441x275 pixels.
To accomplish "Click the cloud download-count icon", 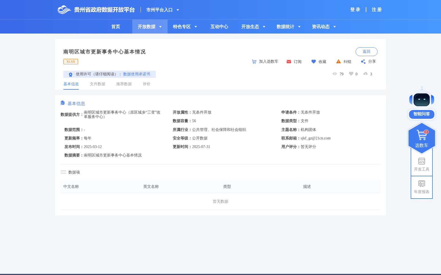I will coord(365,74).
